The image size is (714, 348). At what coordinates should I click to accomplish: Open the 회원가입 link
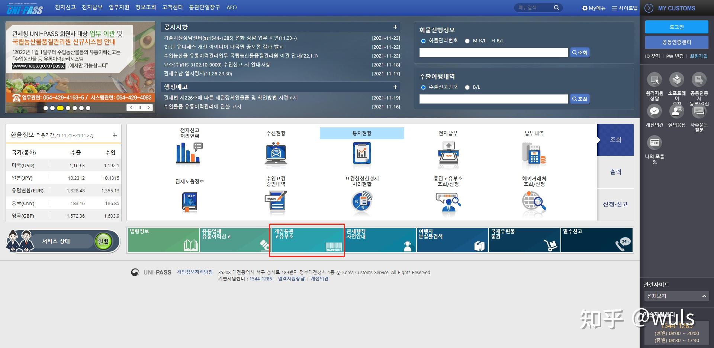698,56
